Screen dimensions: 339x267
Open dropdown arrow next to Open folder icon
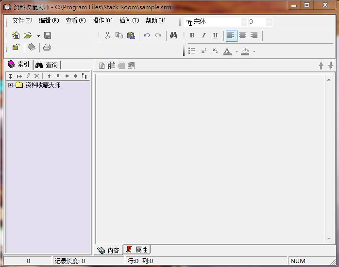tap(38, 36)
